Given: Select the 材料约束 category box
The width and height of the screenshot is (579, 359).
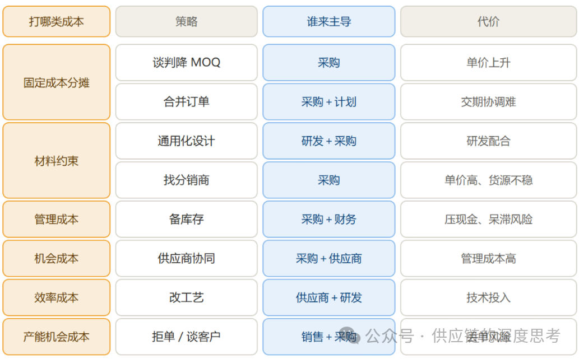Looking at the screenshot, I should click(x=57, y=161).
